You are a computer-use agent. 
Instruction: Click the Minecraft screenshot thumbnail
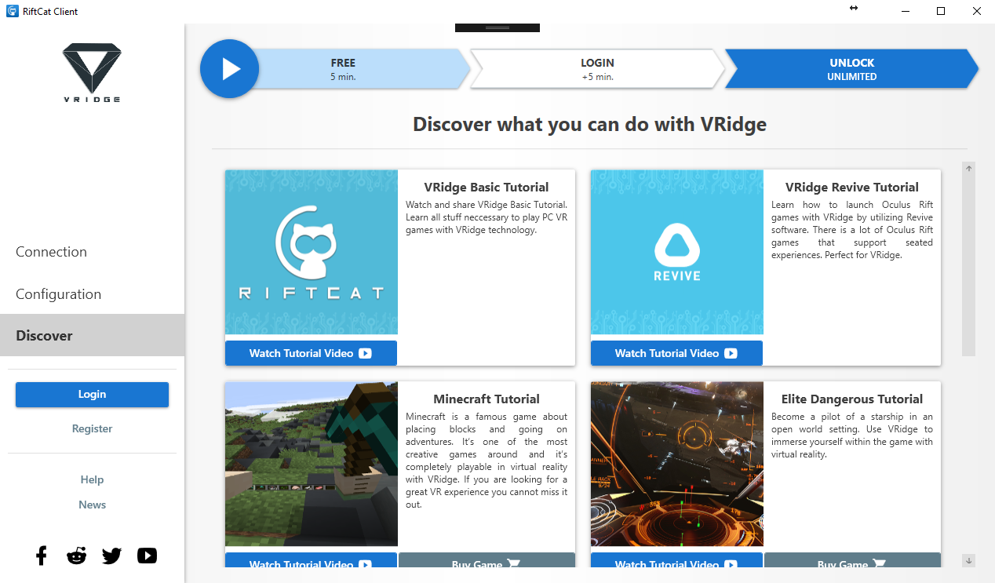coord(312,464)
